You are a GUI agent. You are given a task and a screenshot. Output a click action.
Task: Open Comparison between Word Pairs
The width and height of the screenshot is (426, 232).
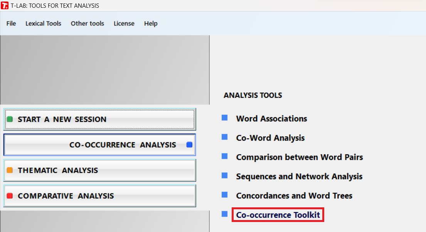[x=300, y=157]
